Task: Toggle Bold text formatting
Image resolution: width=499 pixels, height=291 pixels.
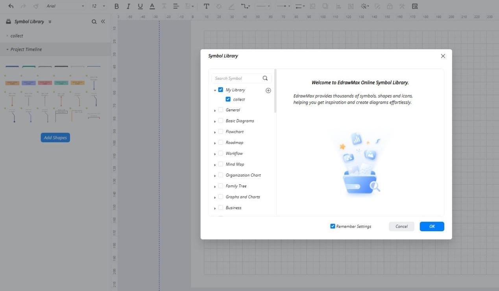Action: point(116,6)
